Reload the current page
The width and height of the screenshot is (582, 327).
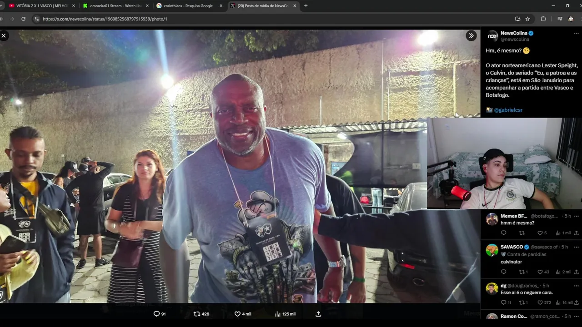23,19
